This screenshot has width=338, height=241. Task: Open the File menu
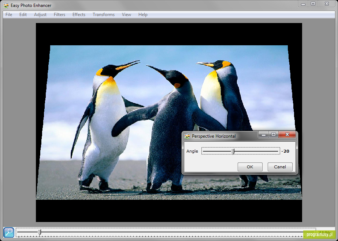tap(9, 14)
